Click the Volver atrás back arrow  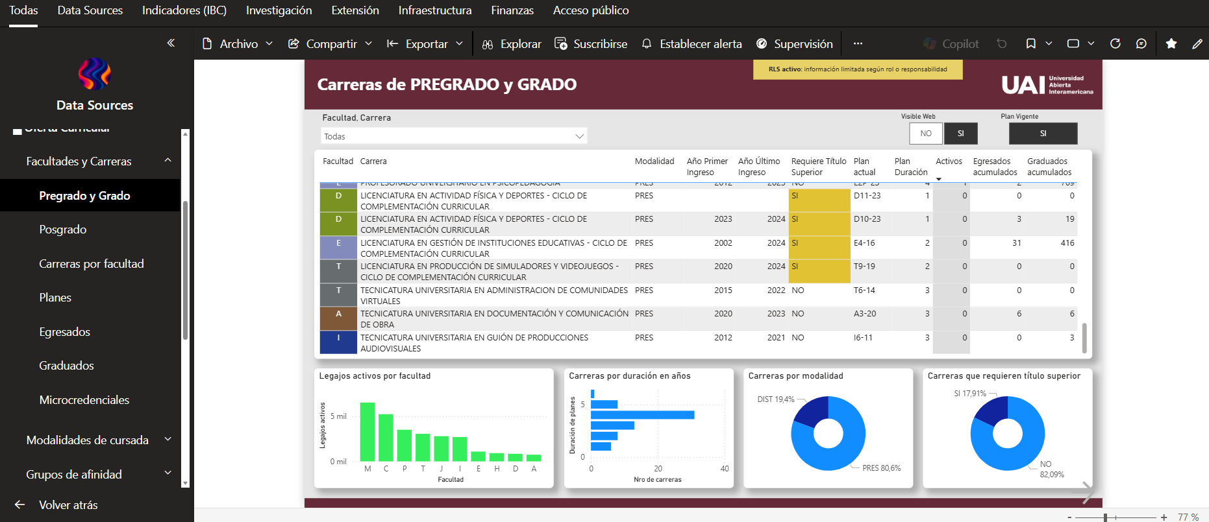pyautogui.click(x=20, y=504)
